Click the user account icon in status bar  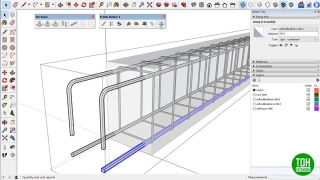[x=16, y=177]
